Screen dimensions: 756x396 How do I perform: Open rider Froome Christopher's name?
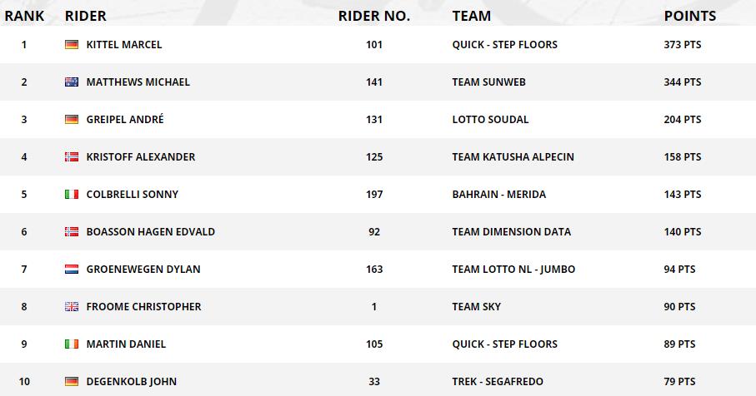(143, 307)
